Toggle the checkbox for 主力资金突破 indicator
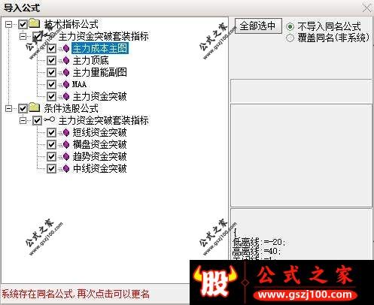The width and height of the screenshot is (374, 305). coord(51,96)
